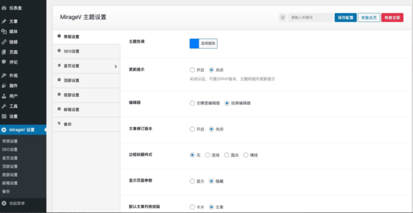Screen dimensions: 413x213
Task: Click the plug icon beside 插件
Action: 4,86
